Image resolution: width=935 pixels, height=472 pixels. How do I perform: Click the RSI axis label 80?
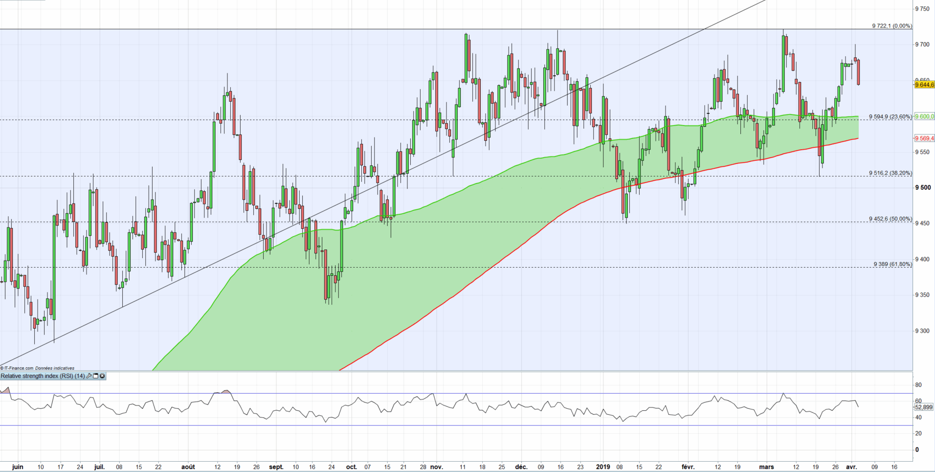pyautogui.click(x=918, y=385)
